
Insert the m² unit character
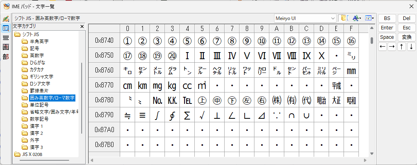pos(202,85)
